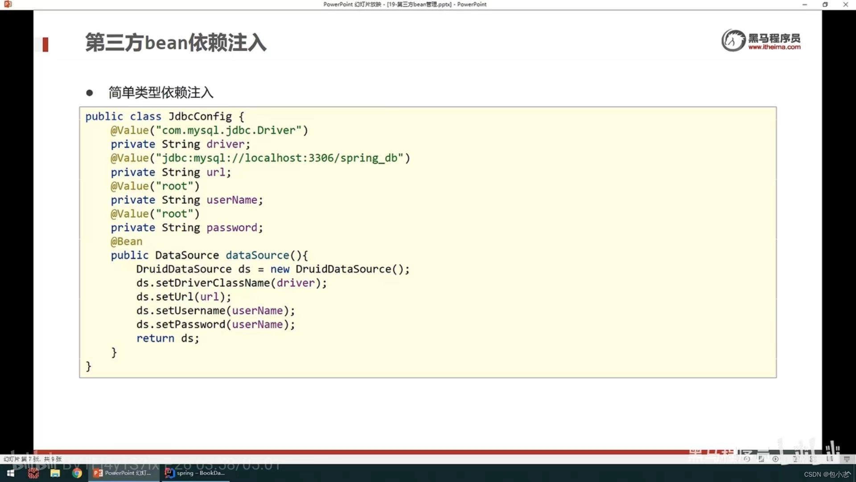Viewport: 856px width, 482px height.
Task: Click 'ds.setUrl(url);' line
Action: tap(184, 297)
